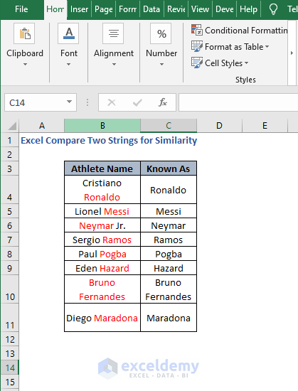Select the 'Bruno Fernandes' cell in Athlete Name

[x=102, y=289]
